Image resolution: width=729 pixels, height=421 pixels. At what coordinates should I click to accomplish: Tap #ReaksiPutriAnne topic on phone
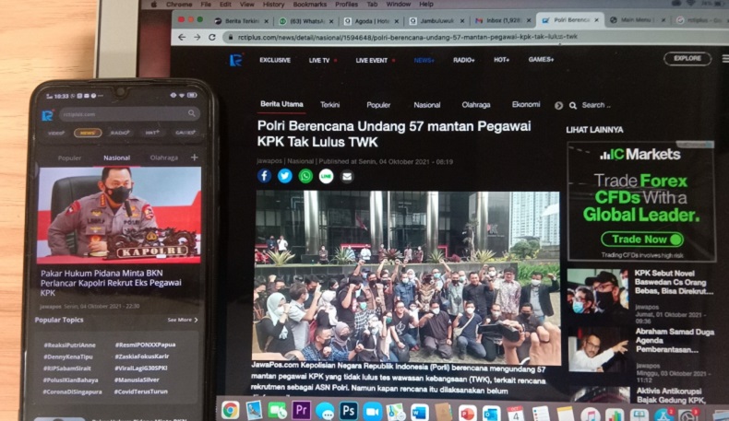(x=69, y=345)
